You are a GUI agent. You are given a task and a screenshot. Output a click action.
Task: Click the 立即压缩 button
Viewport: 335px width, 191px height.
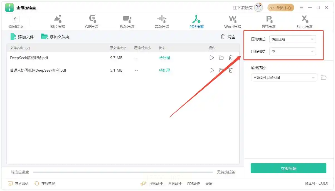tap(289, 168)
